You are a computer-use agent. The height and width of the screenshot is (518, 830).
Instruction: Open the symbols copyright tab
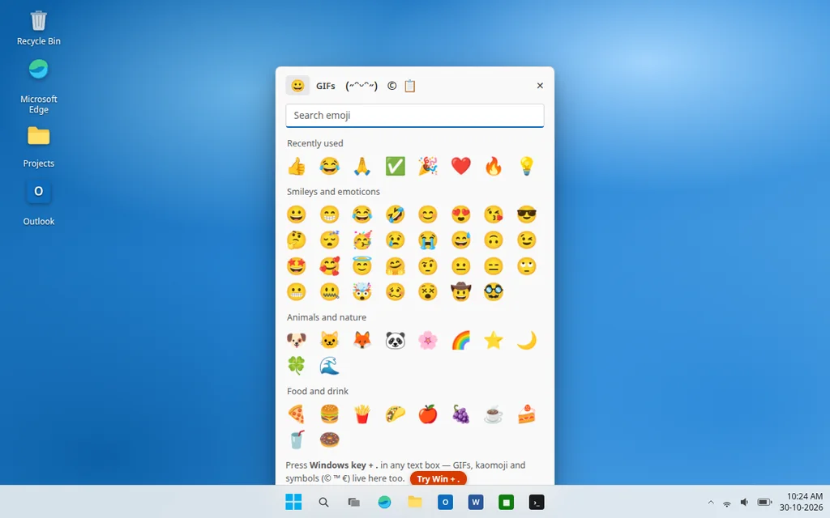point(391,86)
